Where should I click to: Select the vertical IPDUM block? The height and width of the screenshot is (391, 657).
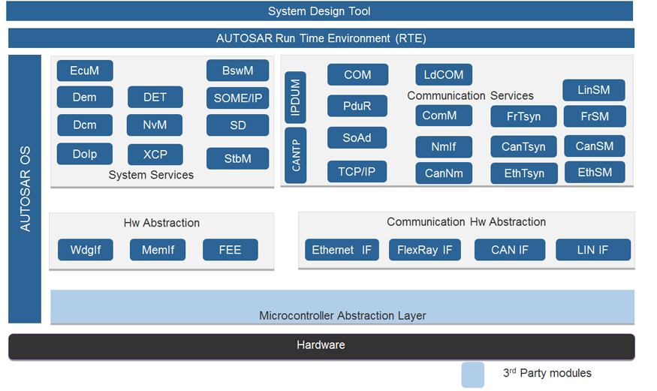click(295, 98)
